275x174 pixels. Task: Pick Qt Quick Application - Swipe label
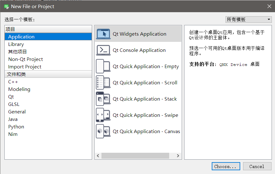point(145,115)
